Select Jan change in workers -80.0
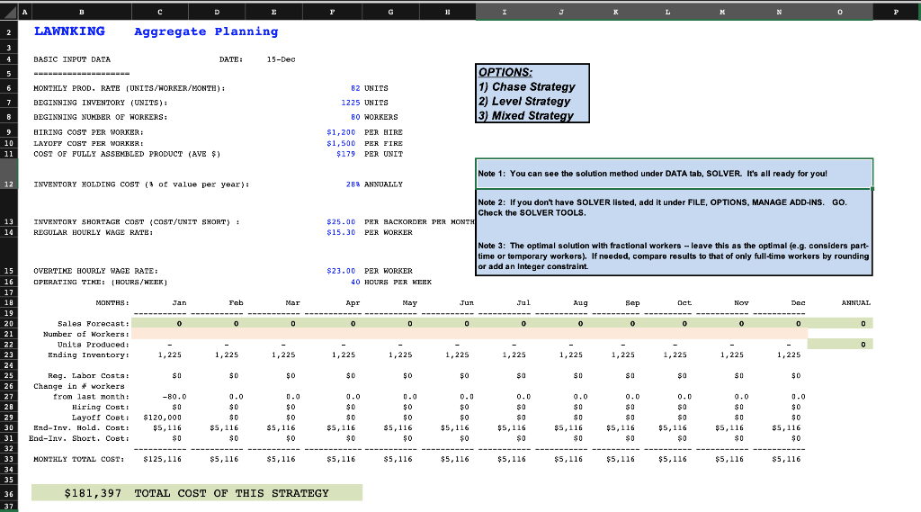921x512 pixels. [x=174, y=397]
